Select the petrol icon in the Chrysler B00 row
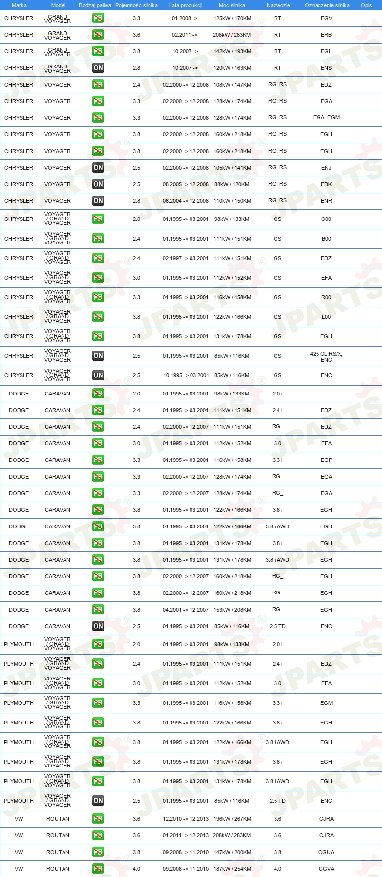This screenshot has height=877, width=382. coord(98,239)
